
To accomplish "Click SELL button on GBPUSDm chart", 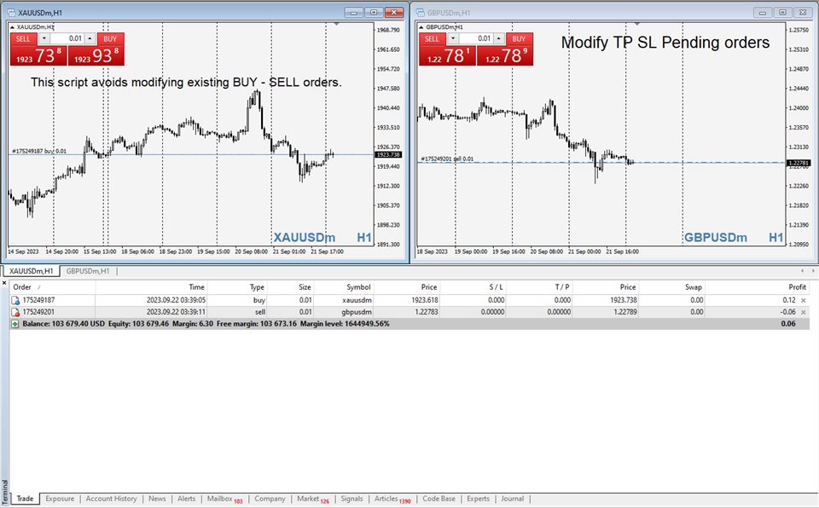I will tap(432, 38).
